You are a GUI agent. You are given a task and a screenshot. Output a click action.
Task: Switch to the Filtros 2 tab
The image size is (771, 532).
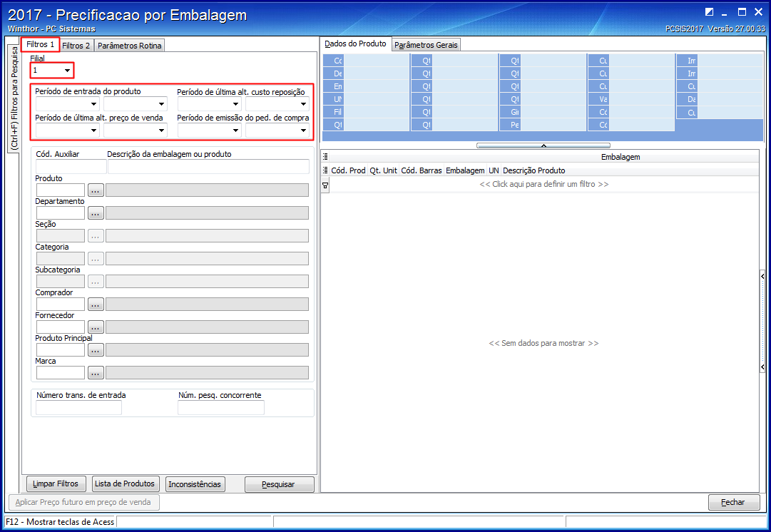pos(76,46)
